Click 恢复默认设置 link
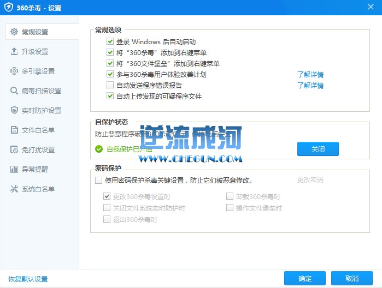The image size is (382, 288). click(x=28, y=279)
